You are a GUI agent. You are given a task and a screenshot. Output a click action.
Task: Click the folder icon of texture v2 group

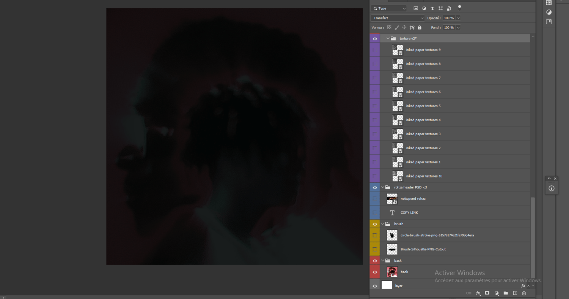pos(393,38)
